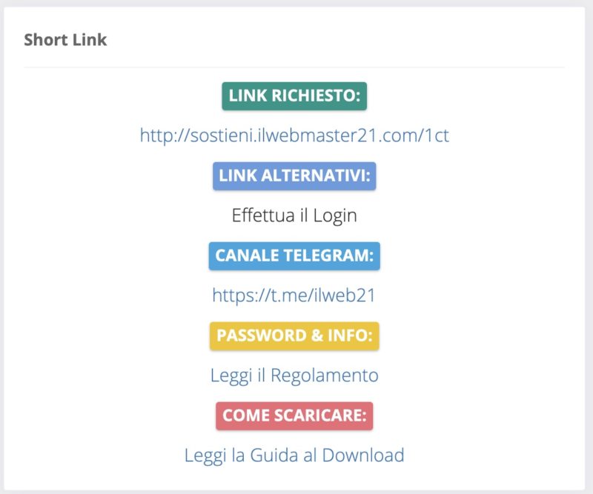This screenshot has width=593, height=494.
Task: Click the Short Link panel heading
Action: (x=65, y=40)
